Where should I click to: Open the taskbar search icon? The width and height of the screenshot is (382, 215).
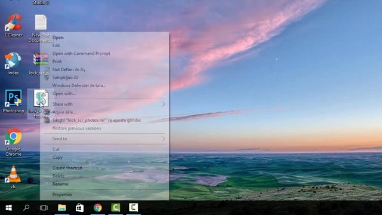pos(26,208)
